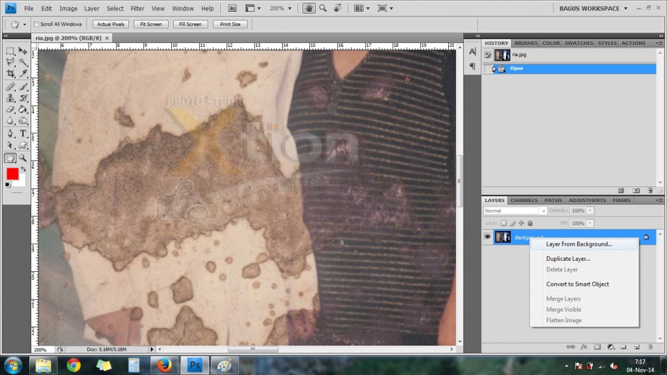Open the Character panel icon
This screenshot has height=375, width=667.
pyautogui.click(x=472, y=52)
